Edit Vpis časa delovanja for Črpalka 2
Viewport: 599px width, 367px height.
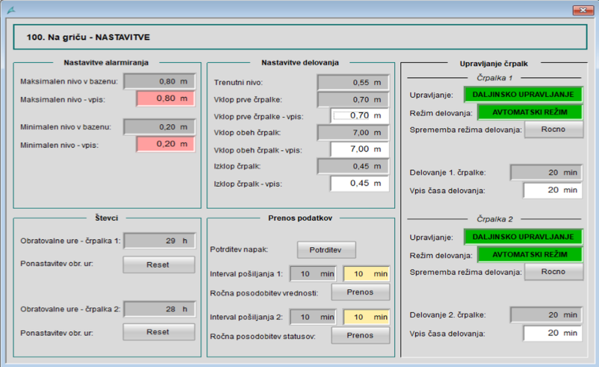click(552, 333)
